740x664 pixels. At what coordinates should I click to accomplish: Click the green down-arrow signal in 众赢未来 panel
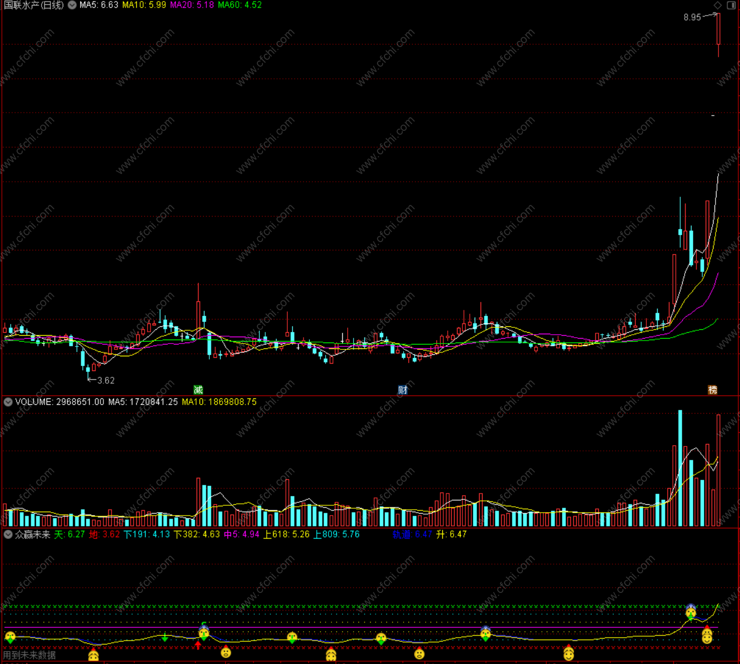tap(165, 637)
